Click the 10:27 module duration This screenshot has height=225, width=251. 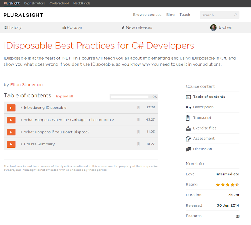[151, 144]
